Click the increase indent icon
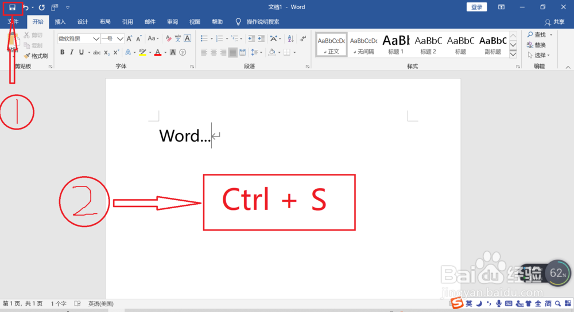Viewport: 574px width, 312px height. [x=261, y=38]
